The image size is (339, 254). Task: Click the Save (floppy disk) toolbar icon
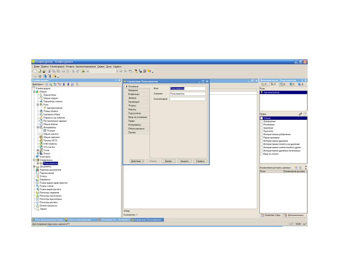click(x=44, y=71)
